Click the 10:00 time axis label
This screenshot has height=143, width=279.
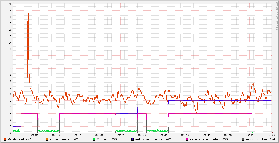pyautogui.click(x=271, y=135)
